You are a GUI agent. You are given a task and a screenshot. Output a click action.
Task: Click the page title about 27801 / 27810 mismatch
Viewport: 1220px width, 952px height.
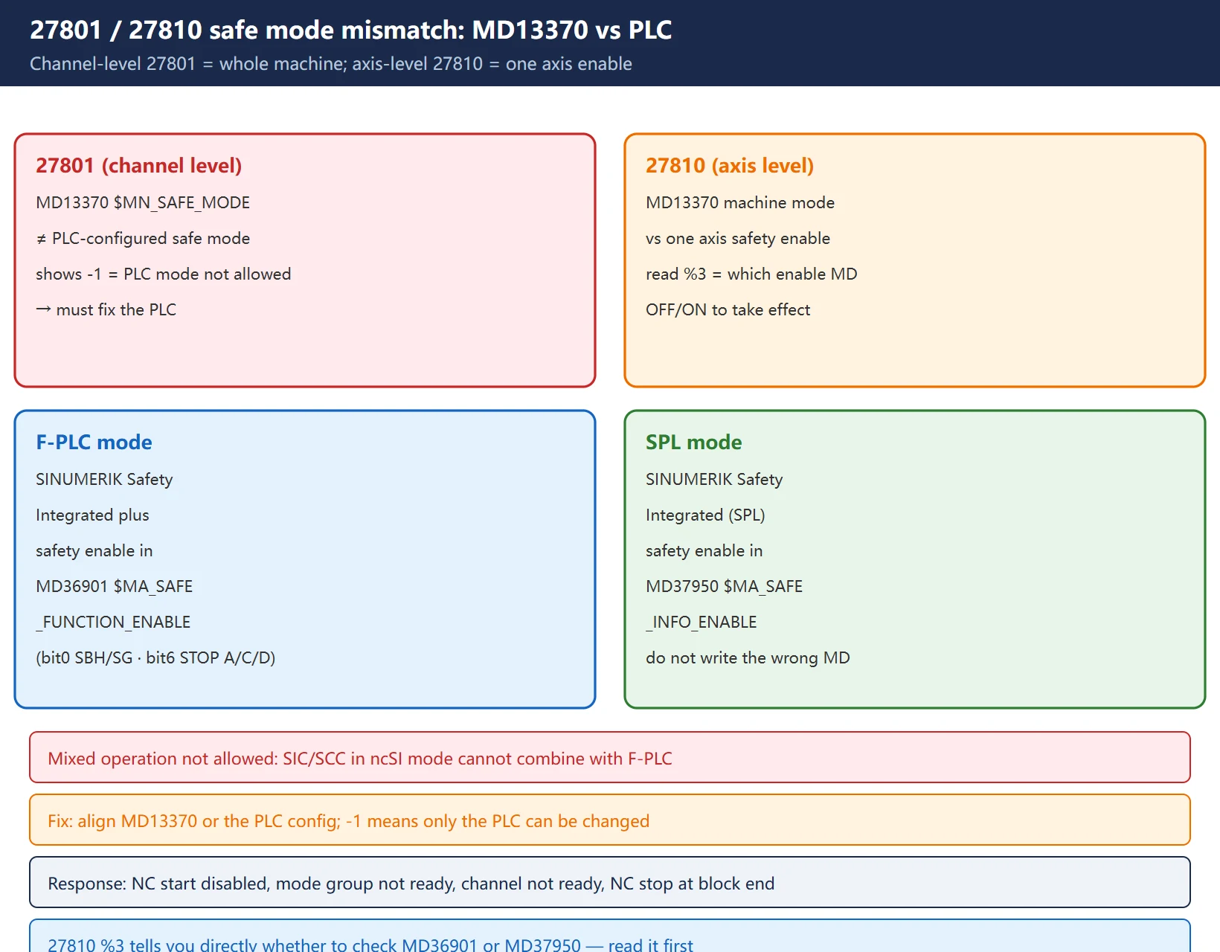coord(350,30)
